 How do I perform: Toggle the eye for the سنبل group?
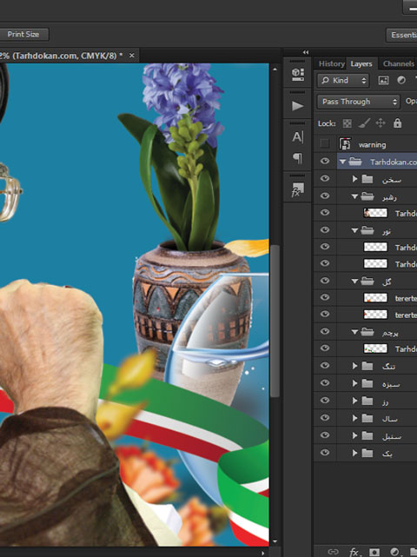coord(325,435)
